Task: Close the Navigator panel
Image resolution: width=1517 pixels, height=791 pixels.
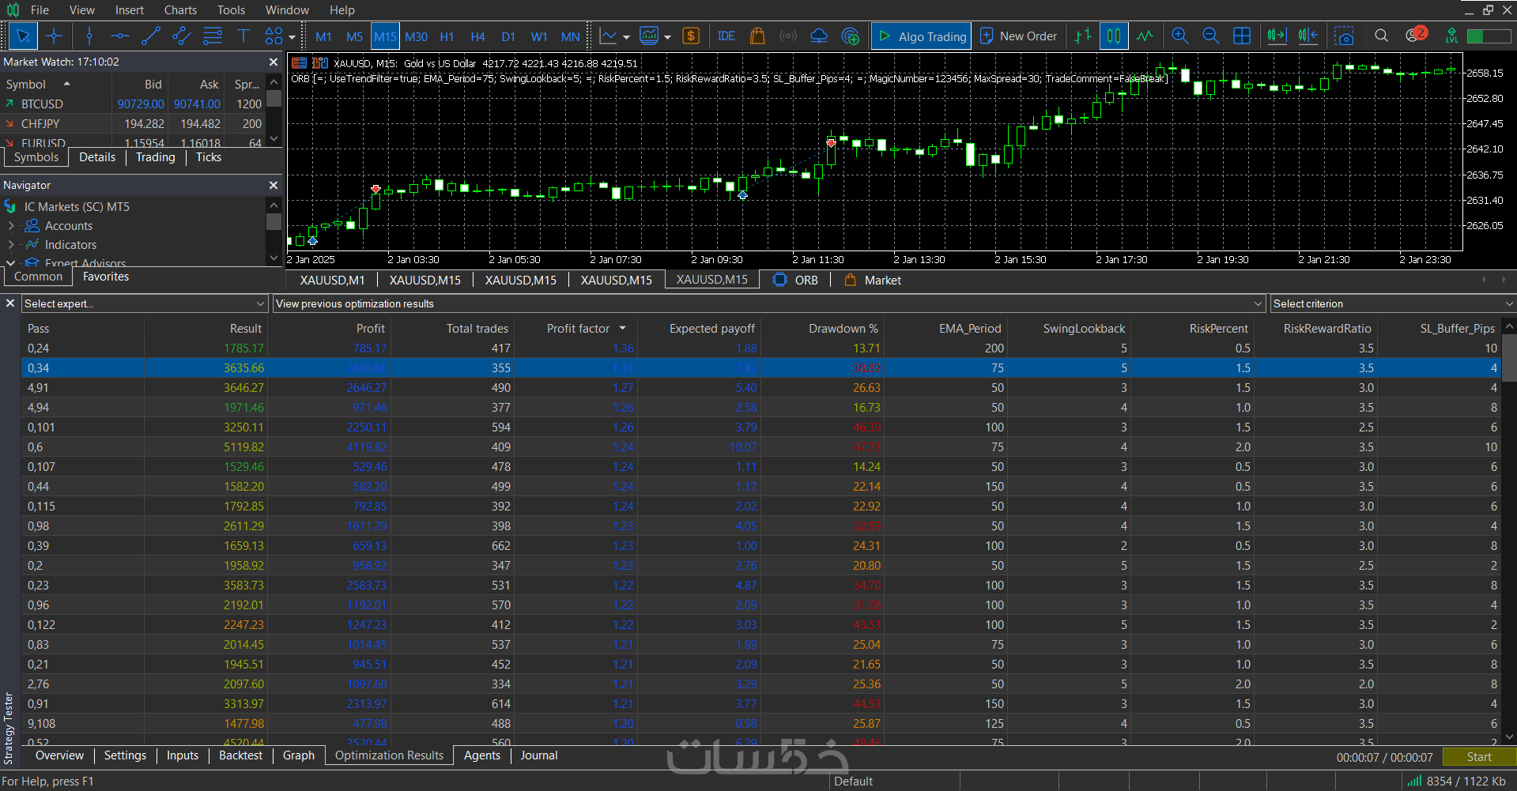Action: click(x=274, y=185)
